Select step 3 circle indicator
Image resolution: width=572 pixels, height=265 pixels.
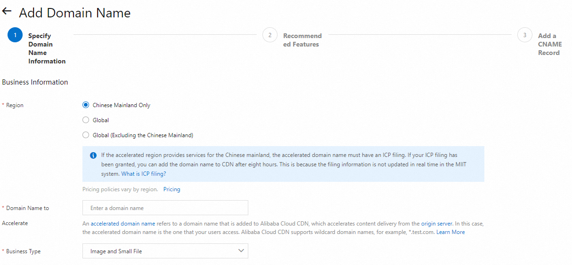pyautogui.click(x=525, y=35)
